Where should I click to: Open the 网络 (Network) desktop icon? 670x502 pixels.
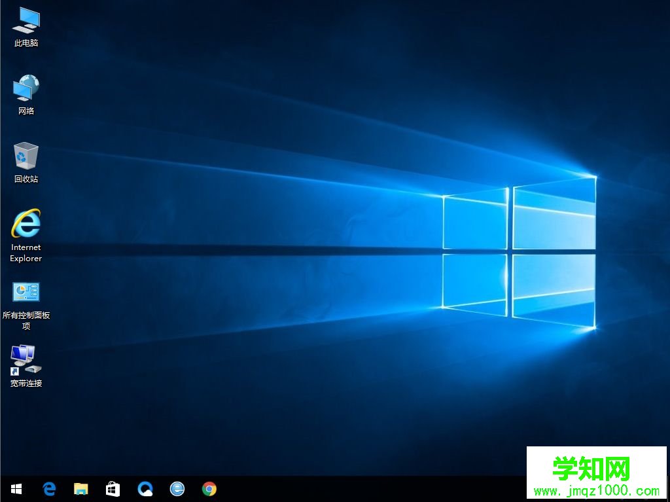click(25, 88)
